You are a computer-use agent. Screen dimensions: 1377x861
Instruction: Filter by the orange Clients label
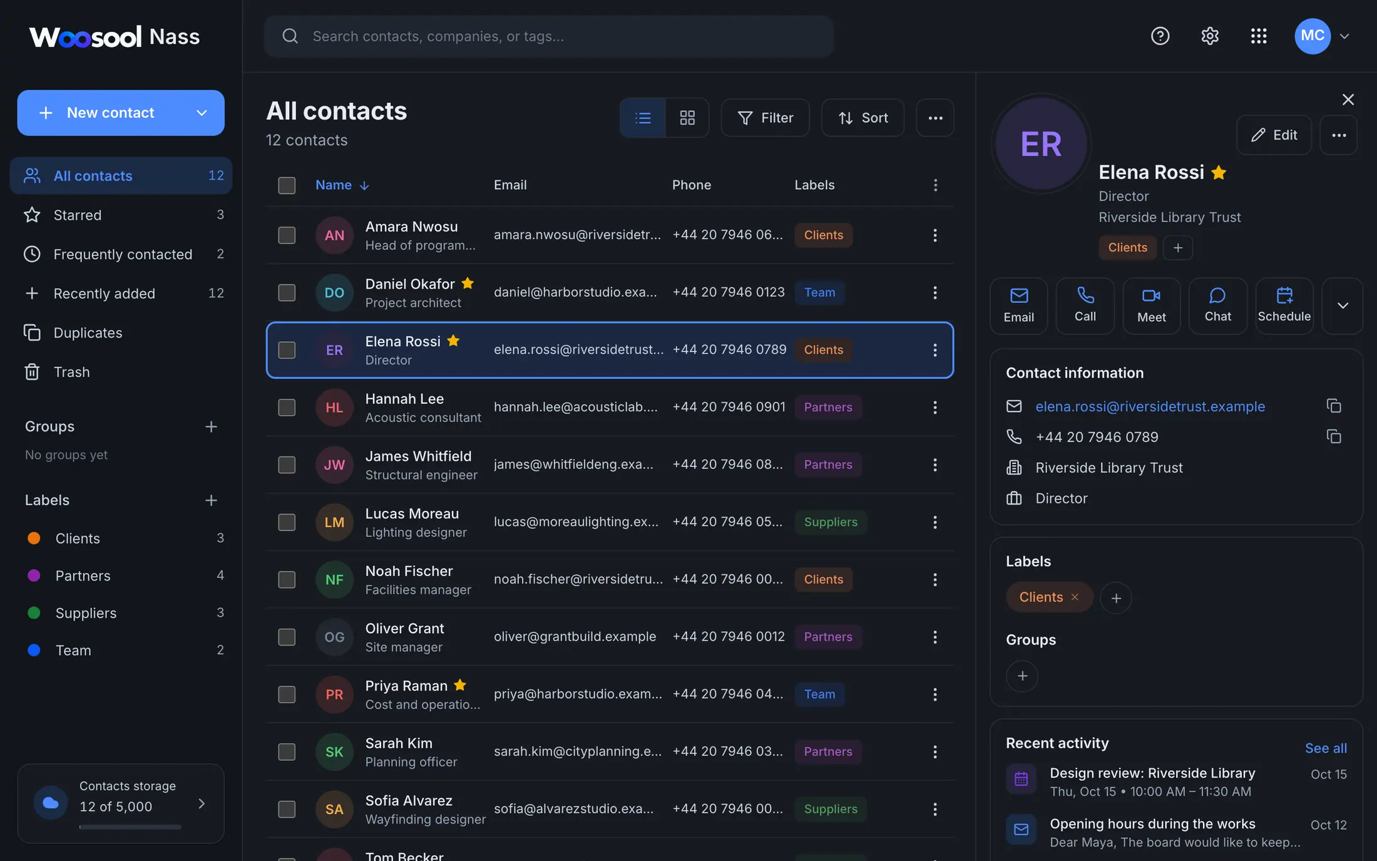121,539
